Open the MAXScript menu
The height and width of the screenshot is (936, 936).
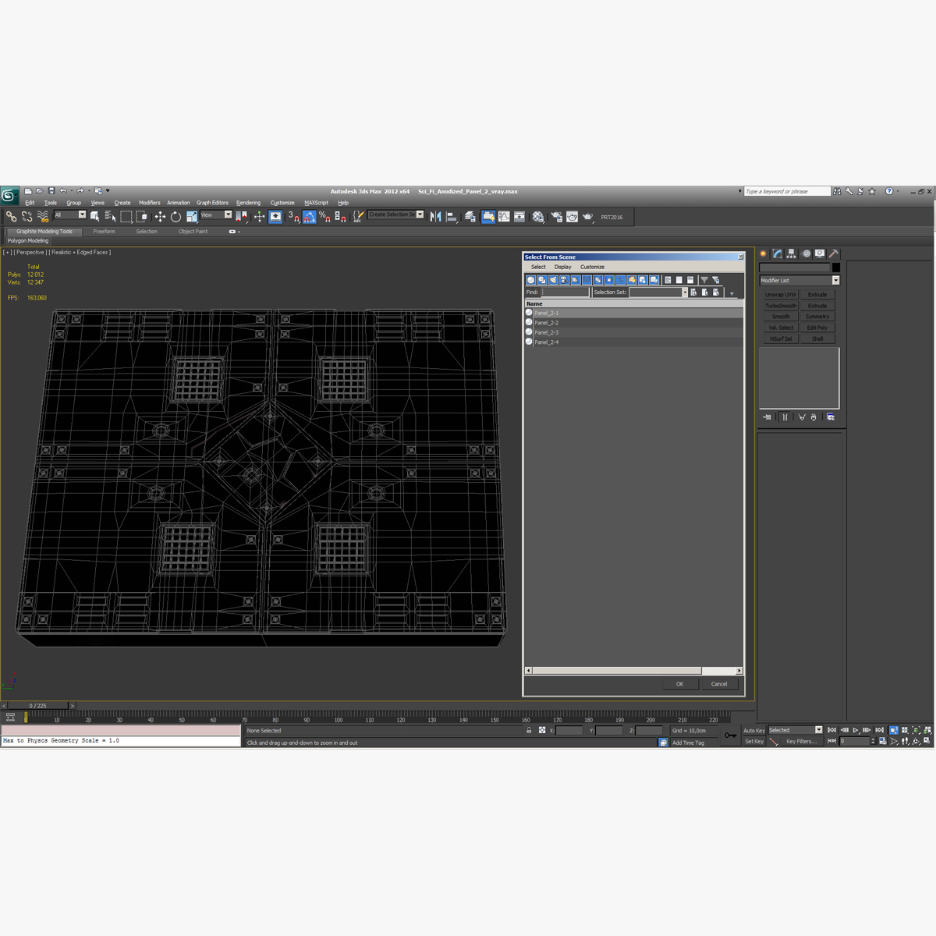click(x=316, y=203)
